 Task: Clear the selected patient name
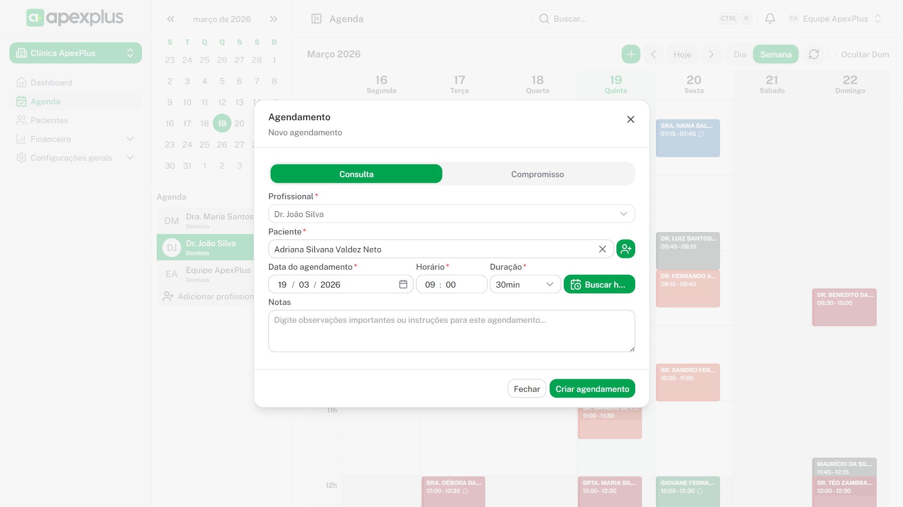pos(602,249)
